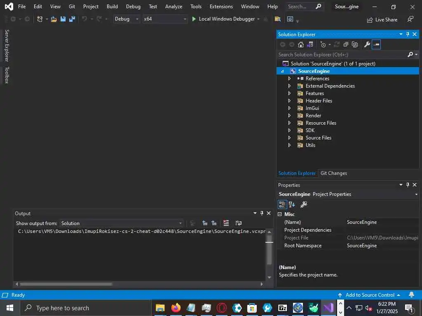Screen dimensions: 422x316
Task: Pin the Solution Explorer panel with its pushpin
Action: pyautogui.click(x=408, y=34)
